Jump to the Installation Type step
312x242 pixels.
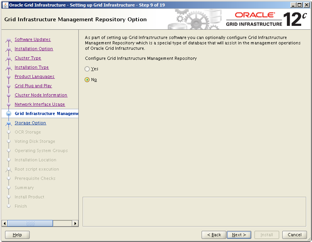32,68
